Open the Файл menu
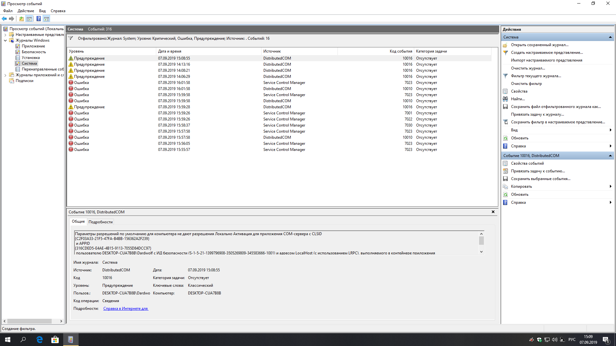This screenshot has height=346, width=616. coord(8,11)
